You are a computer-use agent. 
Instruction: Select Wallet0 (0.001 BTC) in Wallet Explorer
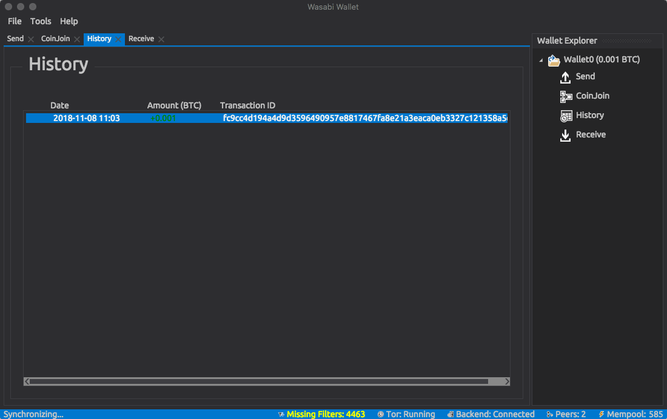click(602, 59)
